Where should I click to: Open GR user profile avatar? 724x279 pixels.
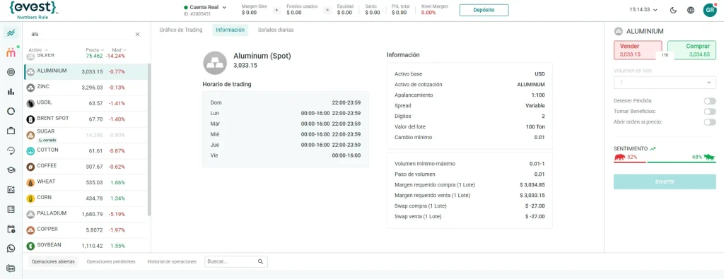coord(710,10)
